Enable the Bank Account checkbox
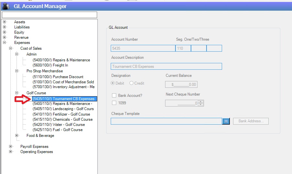Image resolution: width=292 pixels, height=174 pixels. (x=114, y=96)
